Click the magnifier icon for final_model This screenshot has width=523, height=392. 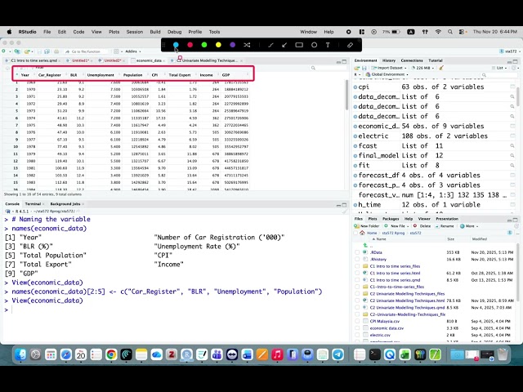(512, 156)
